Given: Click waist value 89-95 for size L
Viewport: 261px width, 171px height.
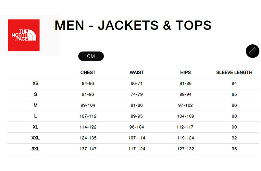Looking at the screenshot, I should tap(137, 116).
